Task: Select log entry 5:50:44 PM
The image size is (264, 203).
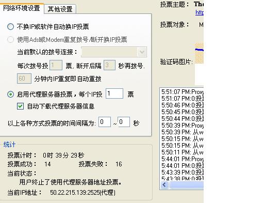Action: pyautogui.click(x=183, y=119)
